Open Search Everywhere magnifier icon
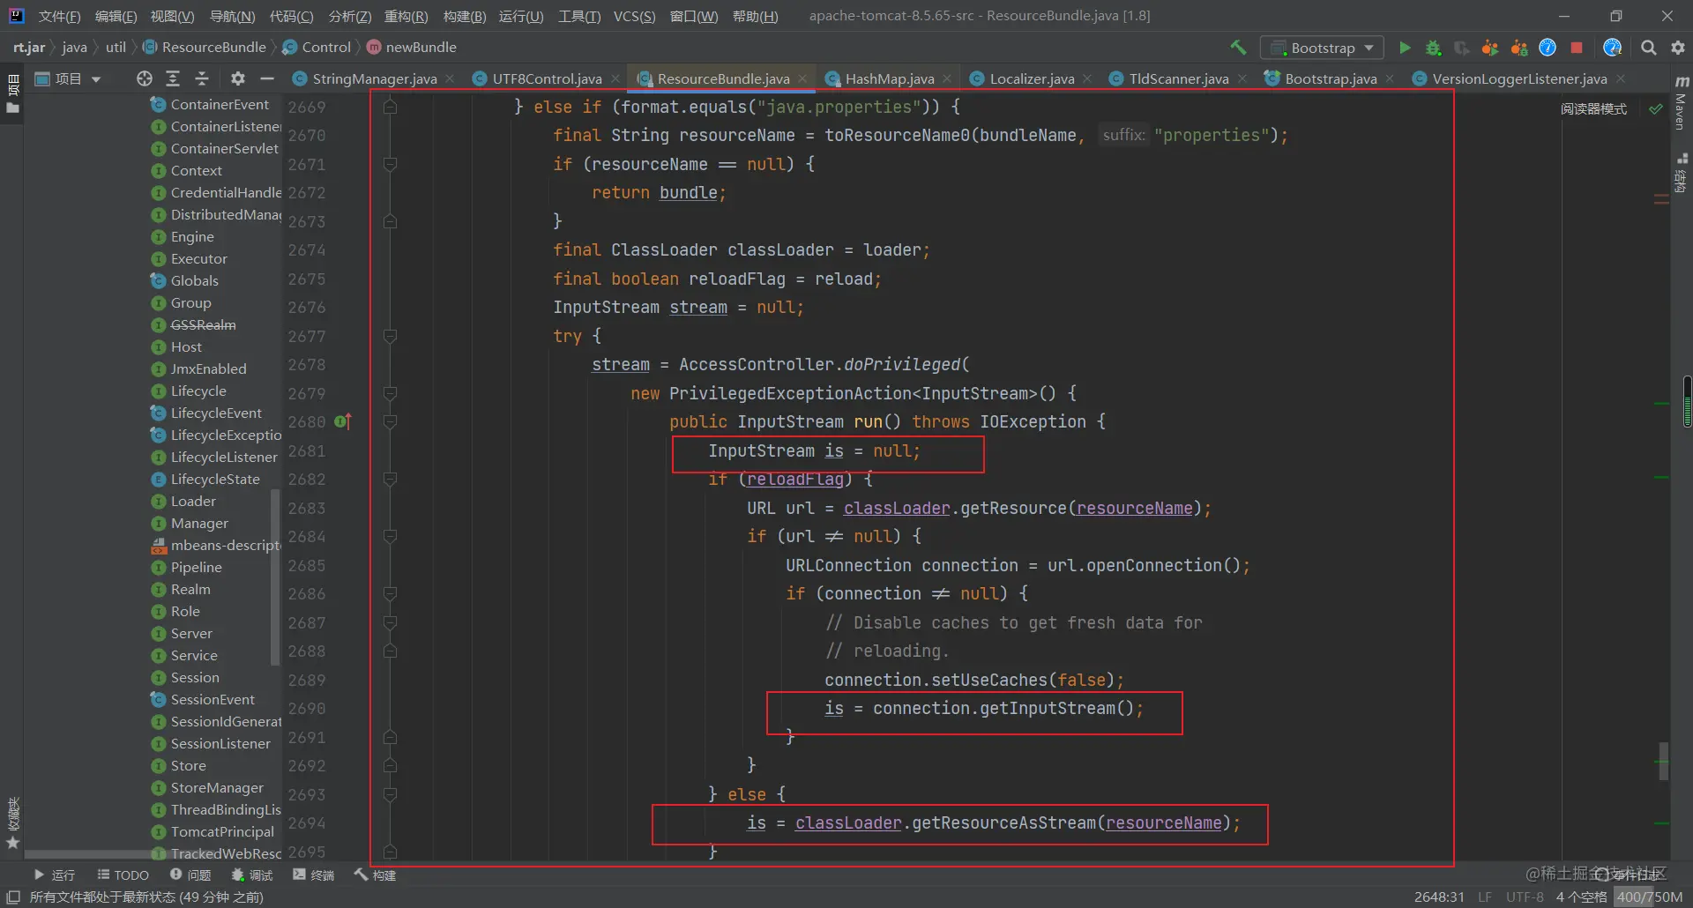Image resolution: width=1693 pixels, height=908 pixels. point(1648,48)
